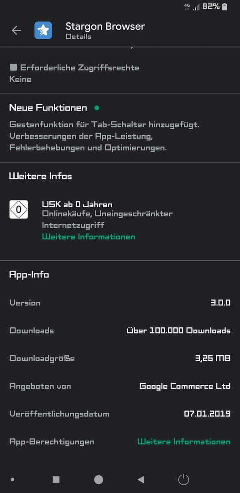The height and width of the screenshot is (493, 240).
Task: Open Weitere Informationen under USK rating
Action: pos(89,237)
